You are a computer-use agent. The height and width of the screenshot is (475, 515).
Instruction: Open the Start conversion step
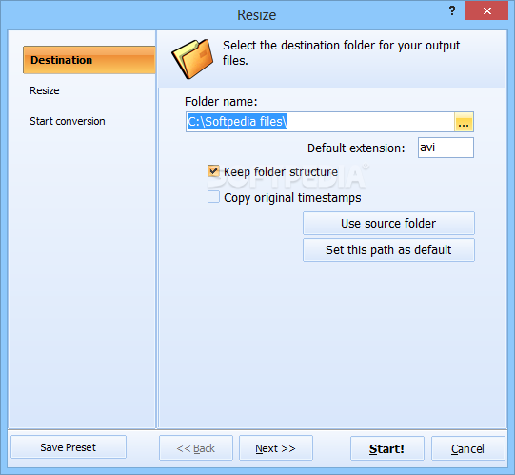point(68,121)
